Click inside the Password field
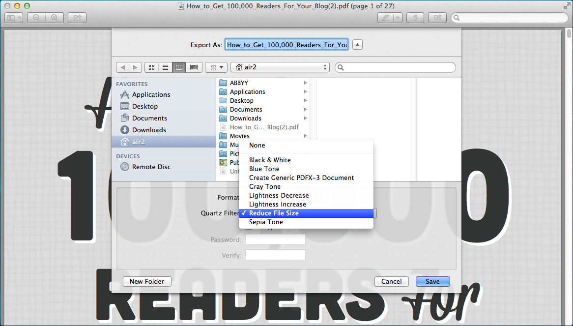The width and height of the screenshot is (573, 326). coord(275,239)
